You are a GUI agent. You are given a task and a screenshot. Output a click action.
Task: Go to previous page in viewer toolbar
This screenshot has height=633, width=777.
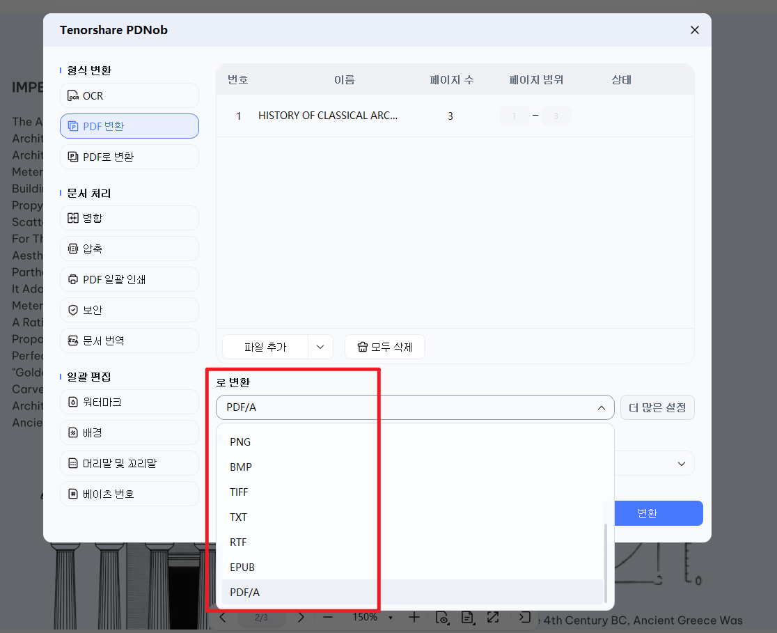pos(223,617)
